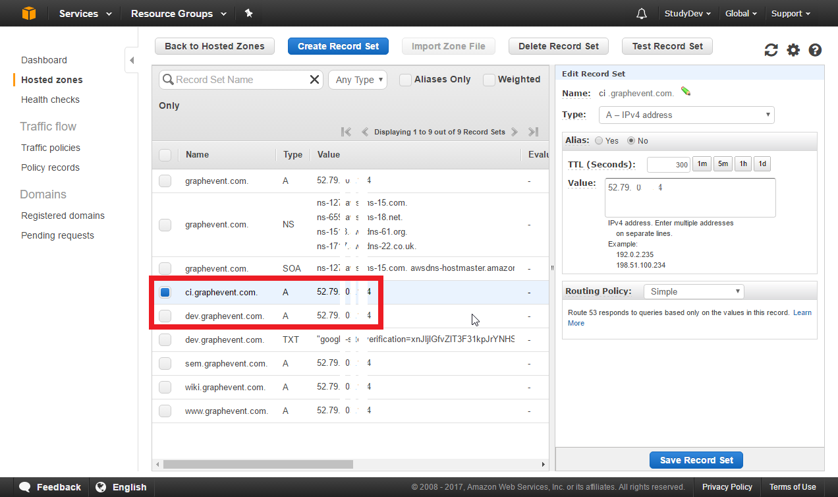The image size is (838, 497).
Task: Check the www.graphevent.com. record checkbox
Action: point(165,411)
